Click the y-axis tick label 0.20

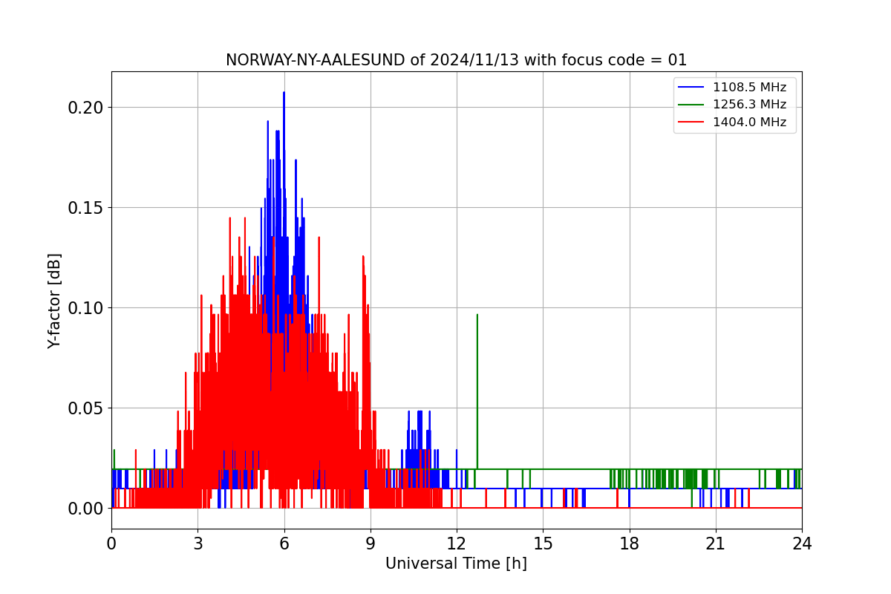tap(85, 108)
